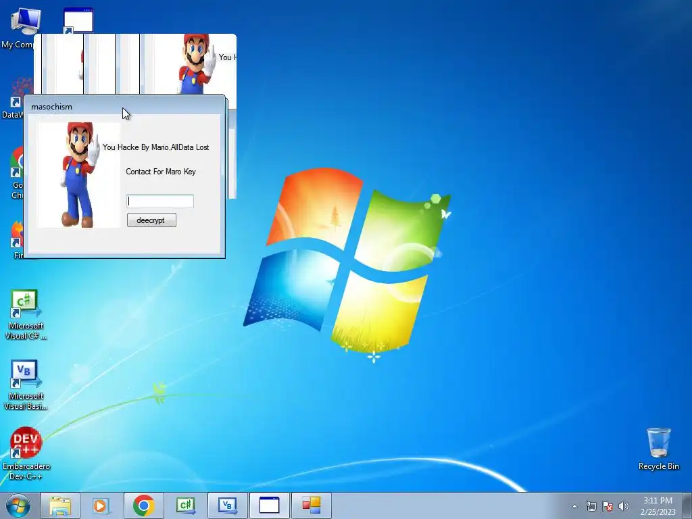Switch to Visual Basic in taskbar
692x519 pixels.
coord(227,505)
